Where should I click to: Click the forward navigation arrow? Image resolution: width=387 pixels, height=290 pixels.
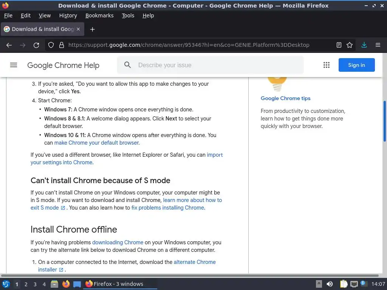pos(23,45)
